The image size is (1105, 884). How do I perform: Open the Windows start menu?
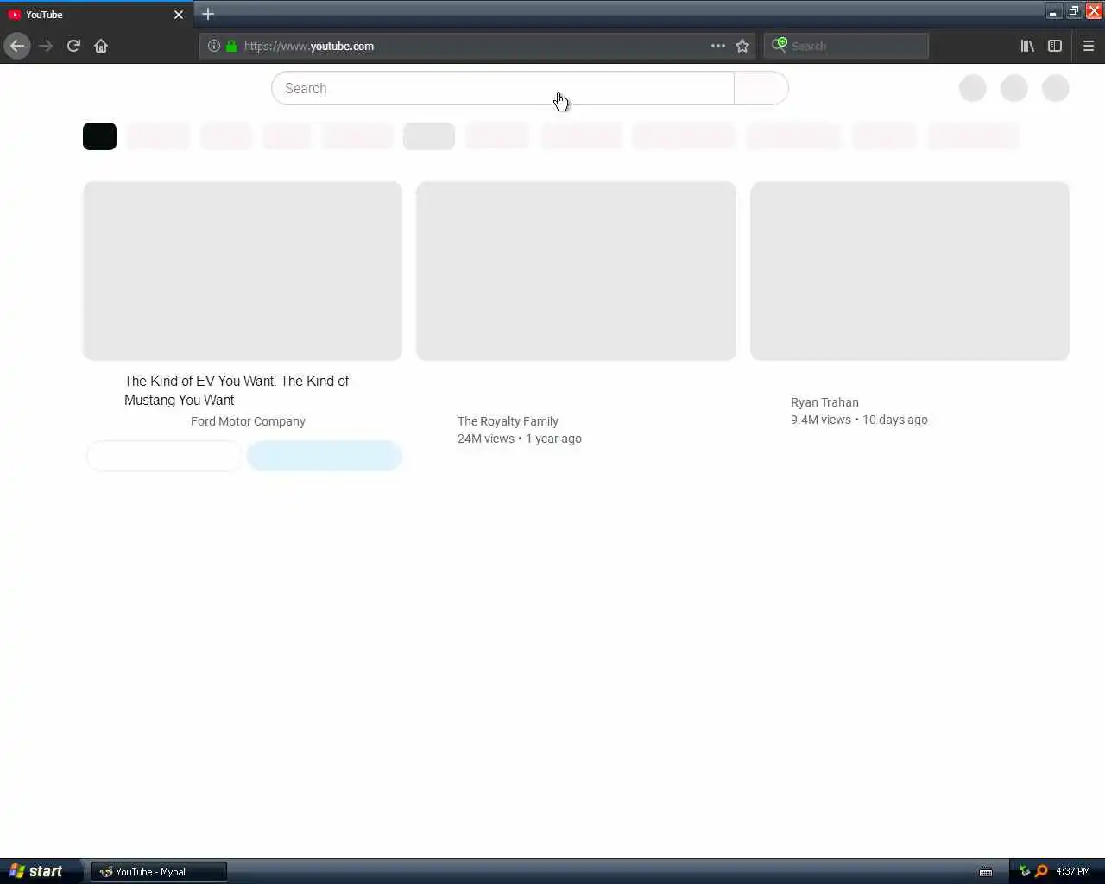pos(40,871)
